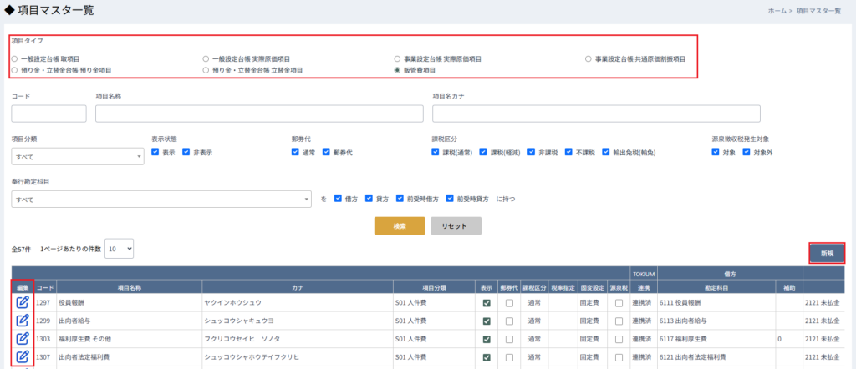
Task: Toggle the 郵券代 filter checkbox
Action: point(327,153)
